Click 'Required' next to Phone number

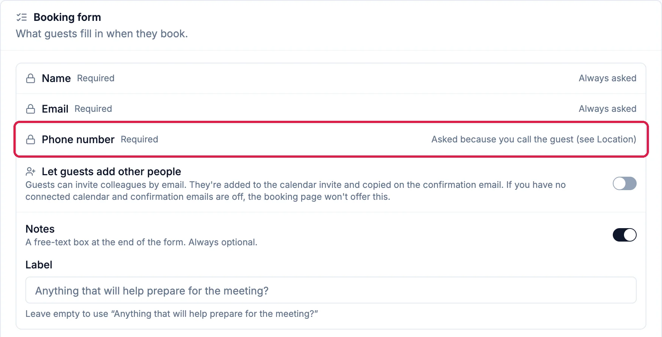click(139, 139)
